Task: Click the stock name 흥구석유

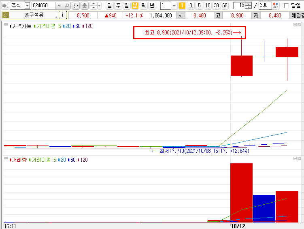Action: click(34, 15)
